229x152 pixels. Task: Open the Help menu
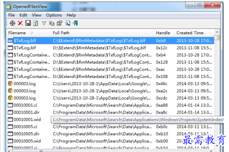pos(71,15)
